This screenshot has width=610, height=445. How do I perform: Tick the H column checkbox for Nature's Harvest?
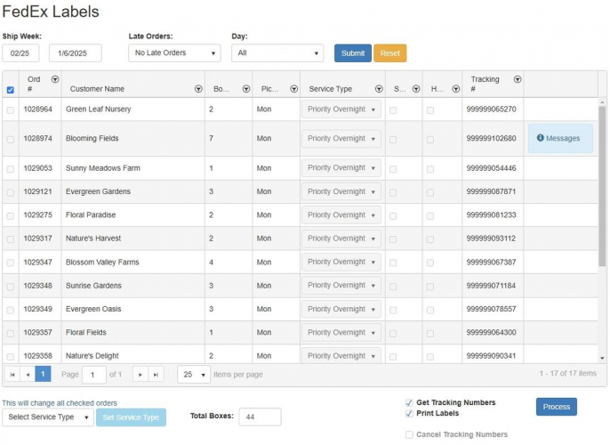click(430, 239)
